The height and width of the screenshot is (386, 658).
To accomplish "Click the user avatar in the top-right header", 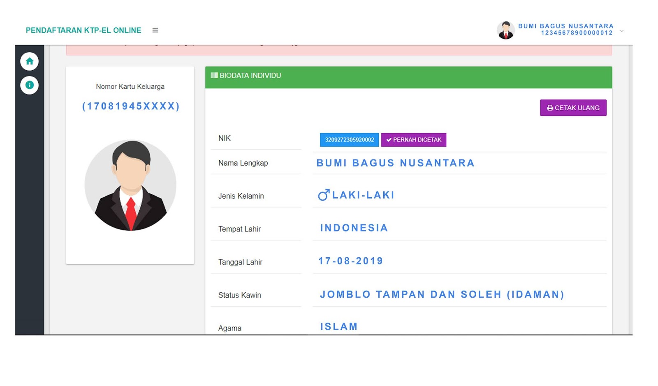I will coord(505,30).
